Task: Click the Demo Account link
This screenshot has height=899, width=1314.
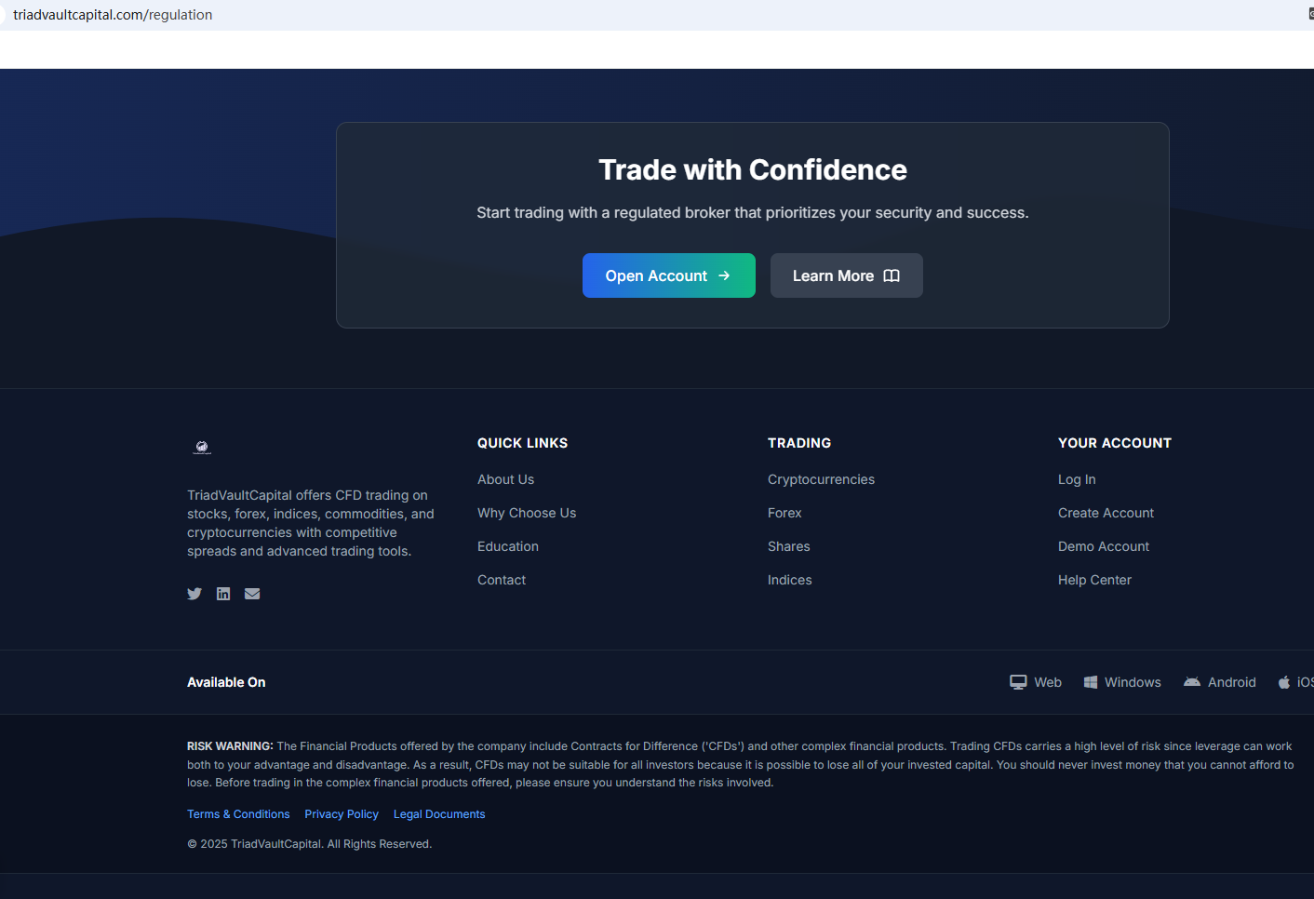Action: [1104, 546]
